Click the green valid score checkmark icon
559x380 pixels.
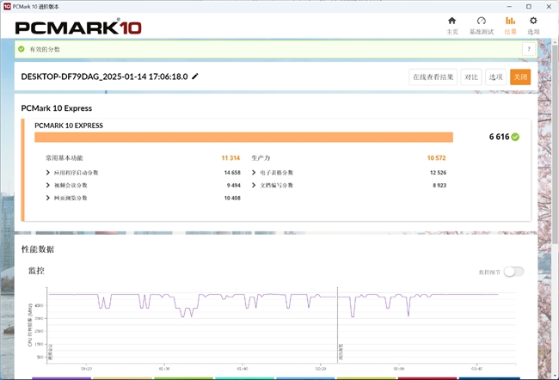(x=21, y=49)
